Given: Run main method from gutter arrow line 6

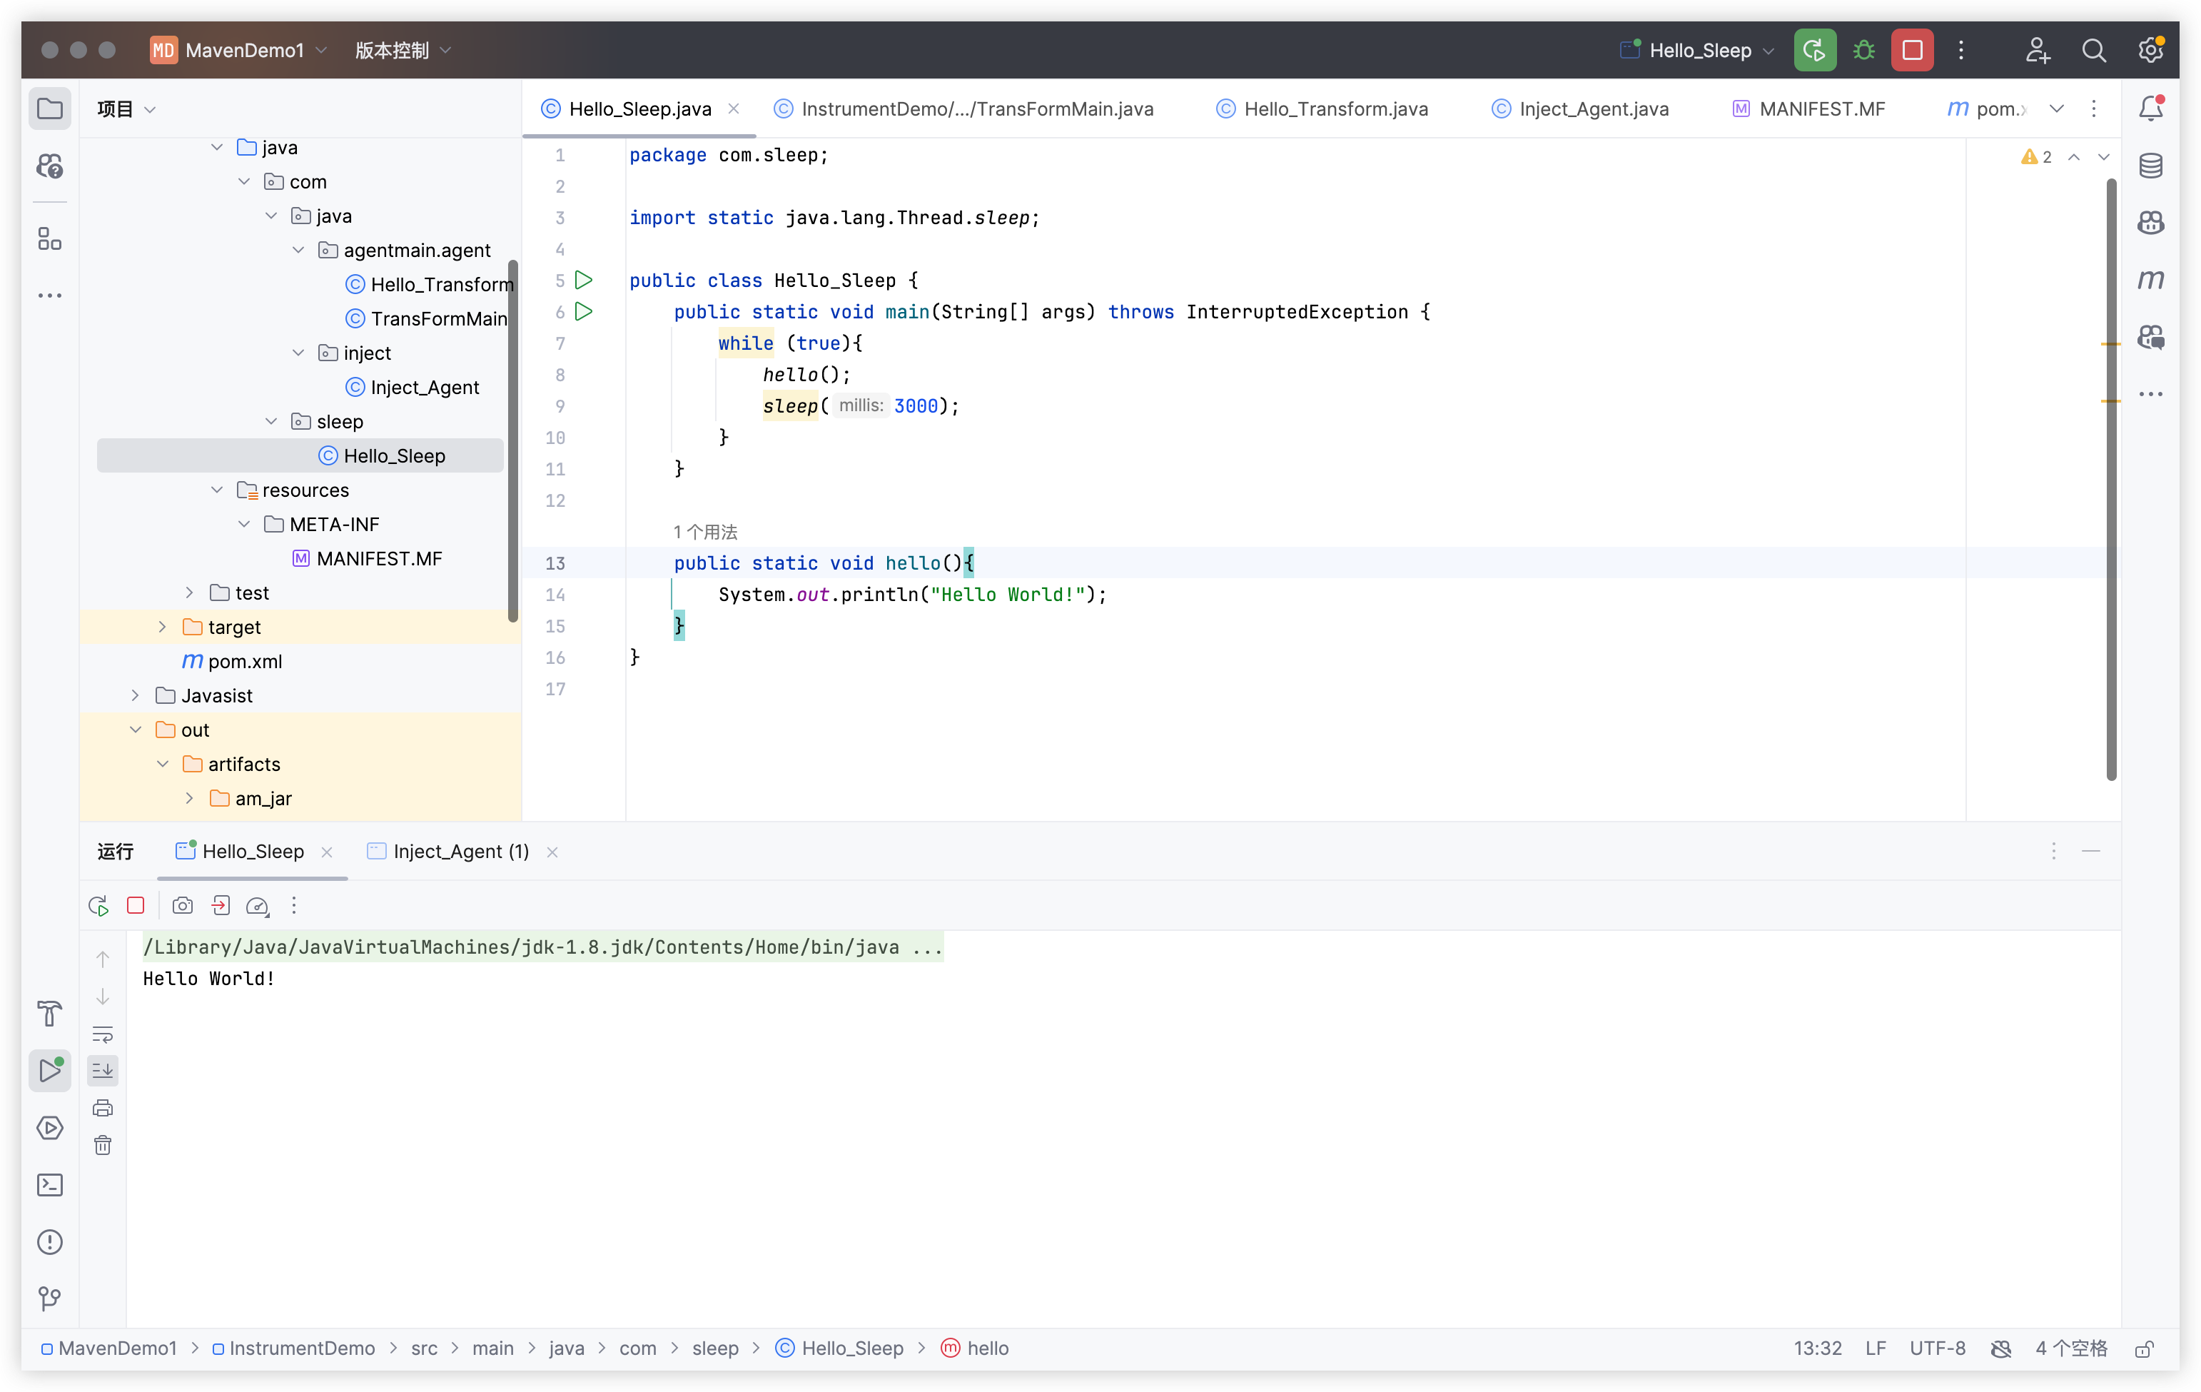Looking at the screenshot, I should [x=584, y=312].
